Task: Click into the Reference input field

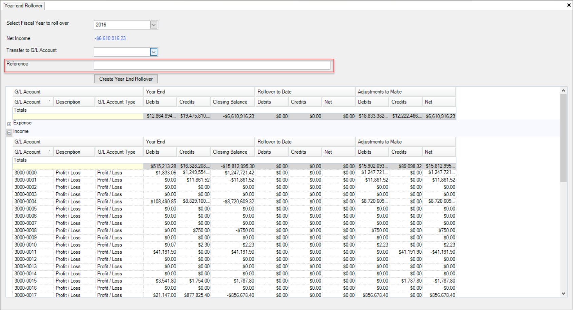Action: pyautogui.click(x=212, y=65)
